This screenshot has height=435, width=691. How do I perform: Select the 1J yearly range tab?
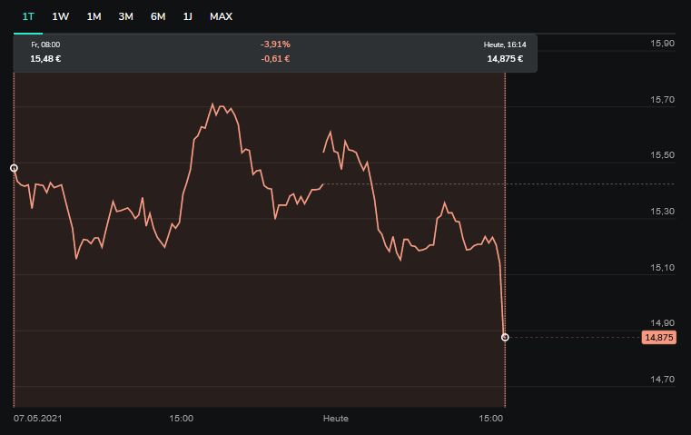pyautogui.click(x=188, y=16)
